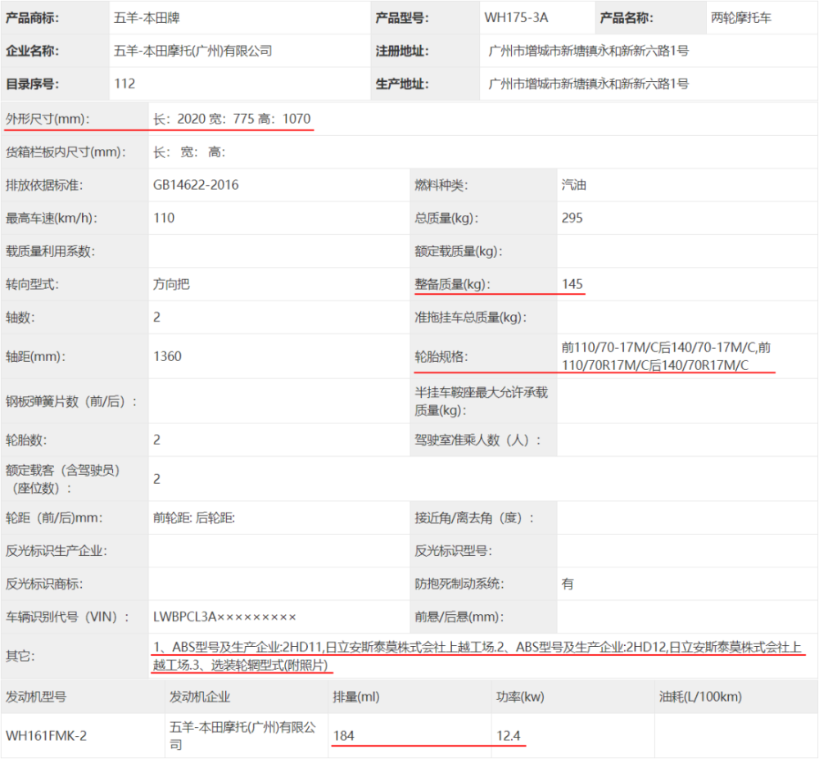The image size is (819, 759).
Task: Select engine model WH161FMK-2
Action: pyautogui.click(x=47, y=736)
